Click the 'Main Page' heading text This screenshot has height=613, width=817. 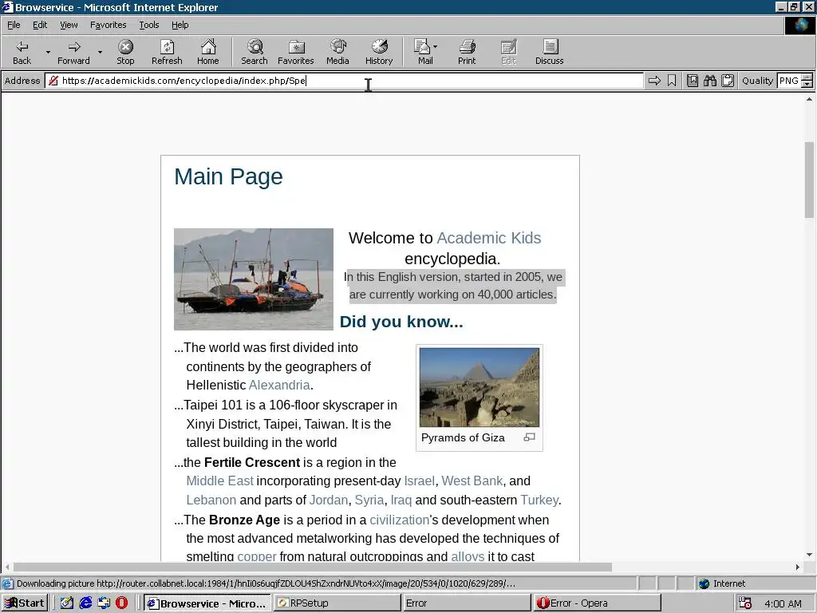(x=228, y=176)
